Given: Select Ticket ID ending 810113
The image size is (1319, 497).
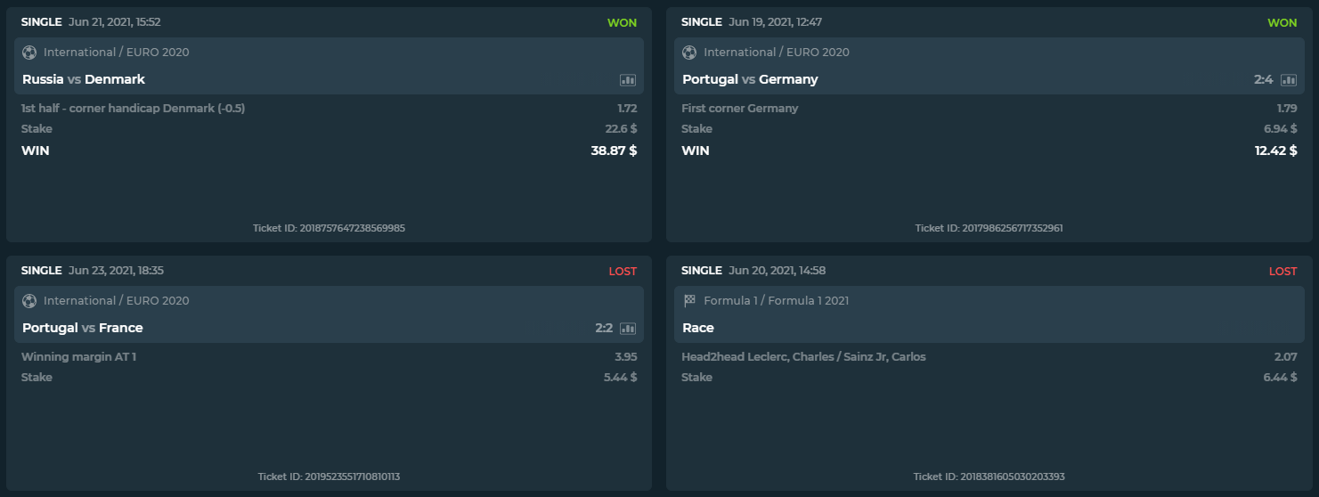Looking at the screenshot, I should point(329,477).
